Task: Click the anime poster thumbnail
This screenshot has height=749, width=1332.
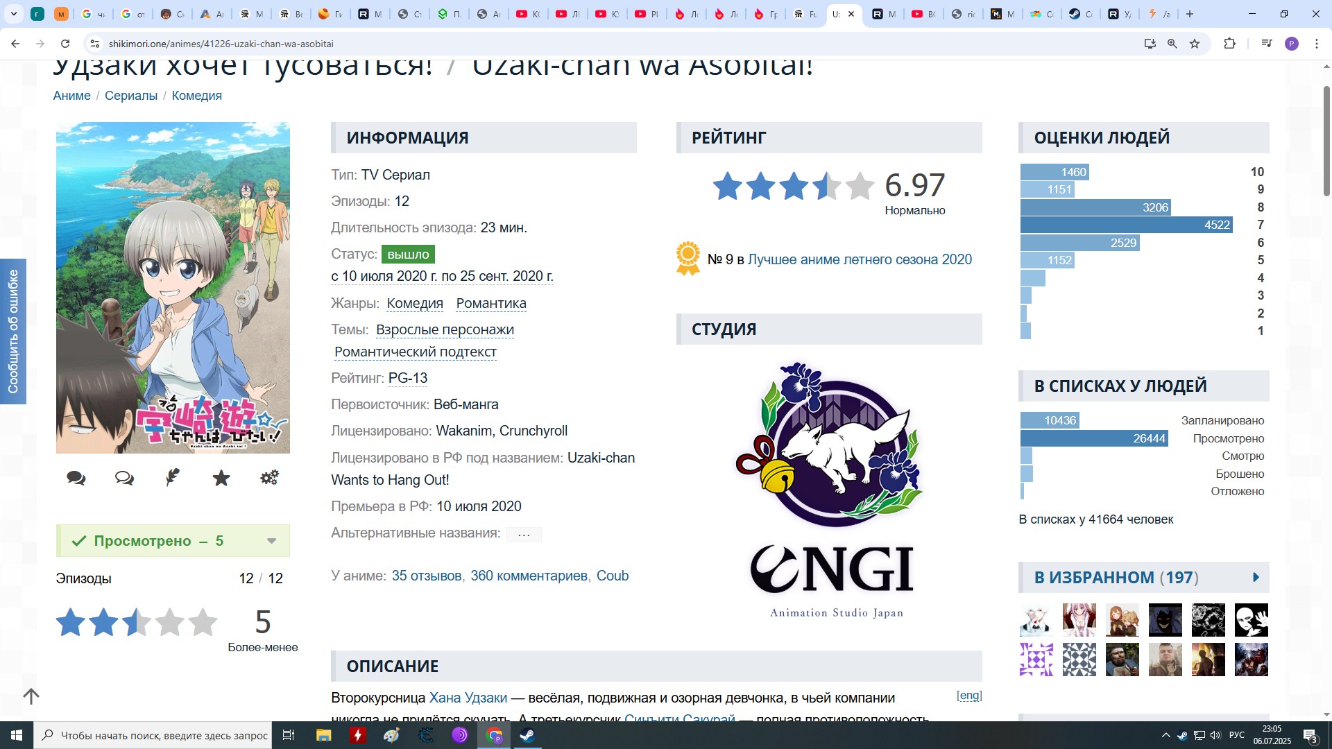Action: tap(173, 288)
